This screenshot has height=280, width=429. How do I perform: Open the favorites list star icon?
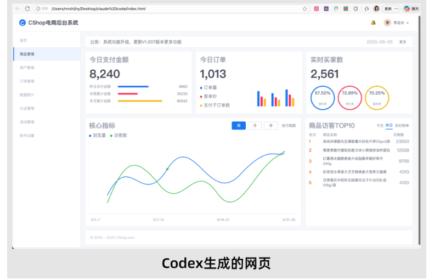[366, 9]
